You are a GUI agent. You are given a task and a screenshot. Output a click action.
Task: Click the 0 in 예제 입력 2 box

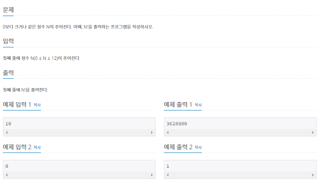[x=7, y=166]
